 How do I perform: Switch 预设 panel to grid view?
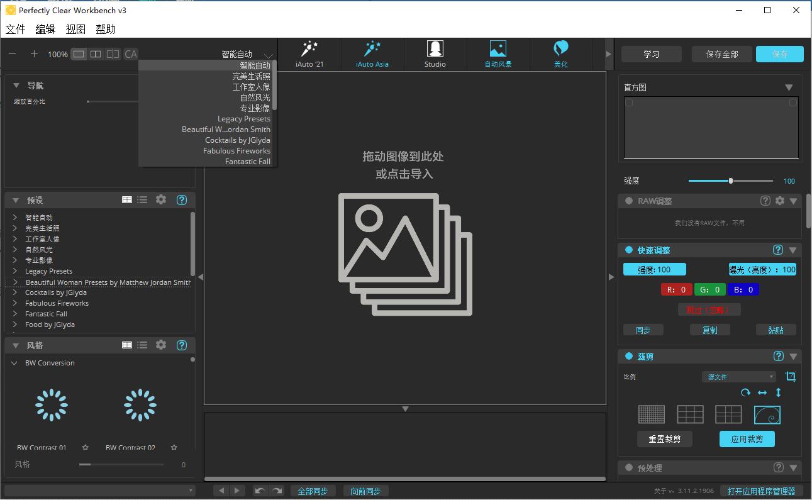[127, 200]
